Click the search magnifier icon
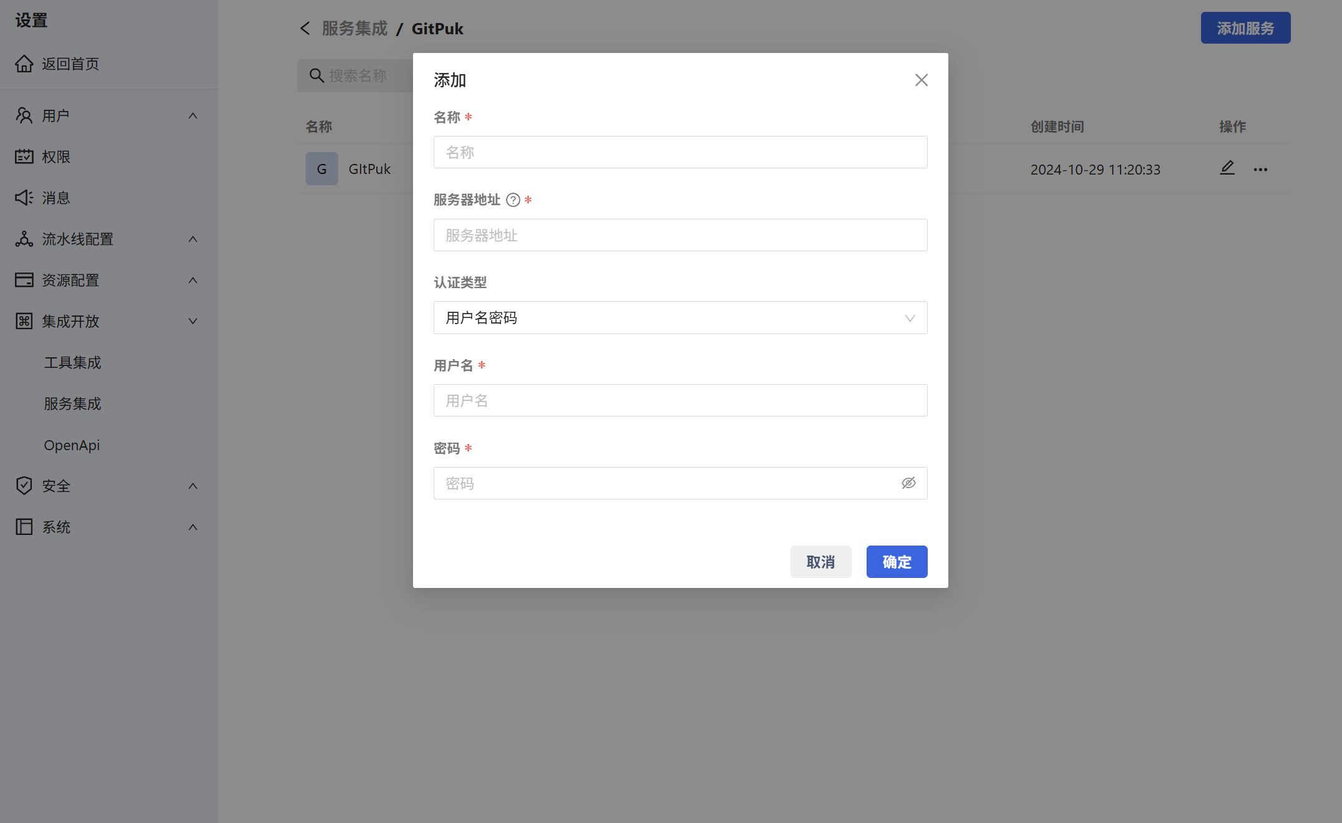The height and width of the screenshot is (823, 1342). [316, 75]
